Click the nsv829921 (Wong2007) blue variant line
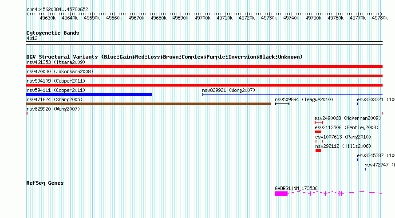Image resolution: width=395 pixels, height=218 pixels. click(x=292, y=95)
